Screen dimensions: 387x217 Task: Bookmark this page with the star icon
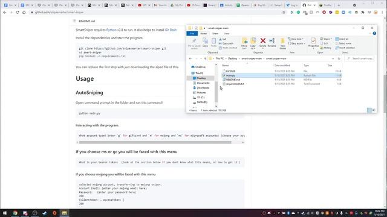click(x=284, y=12)
